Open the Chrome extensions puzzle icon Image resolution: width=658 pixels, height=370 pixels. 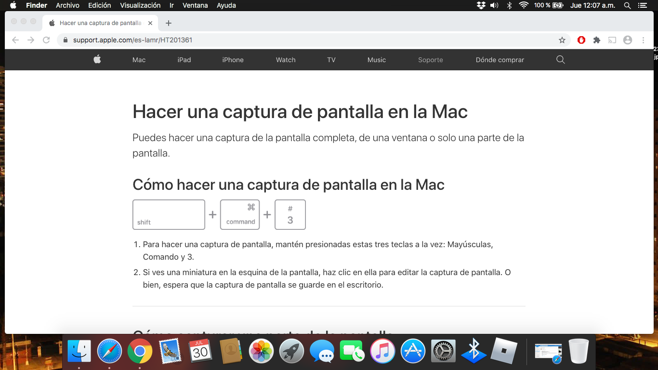[x=597, y=40]
